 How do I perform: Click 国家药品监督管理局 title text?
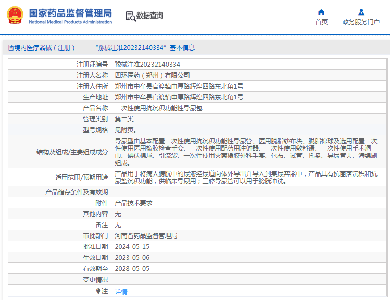coord(70,13)
